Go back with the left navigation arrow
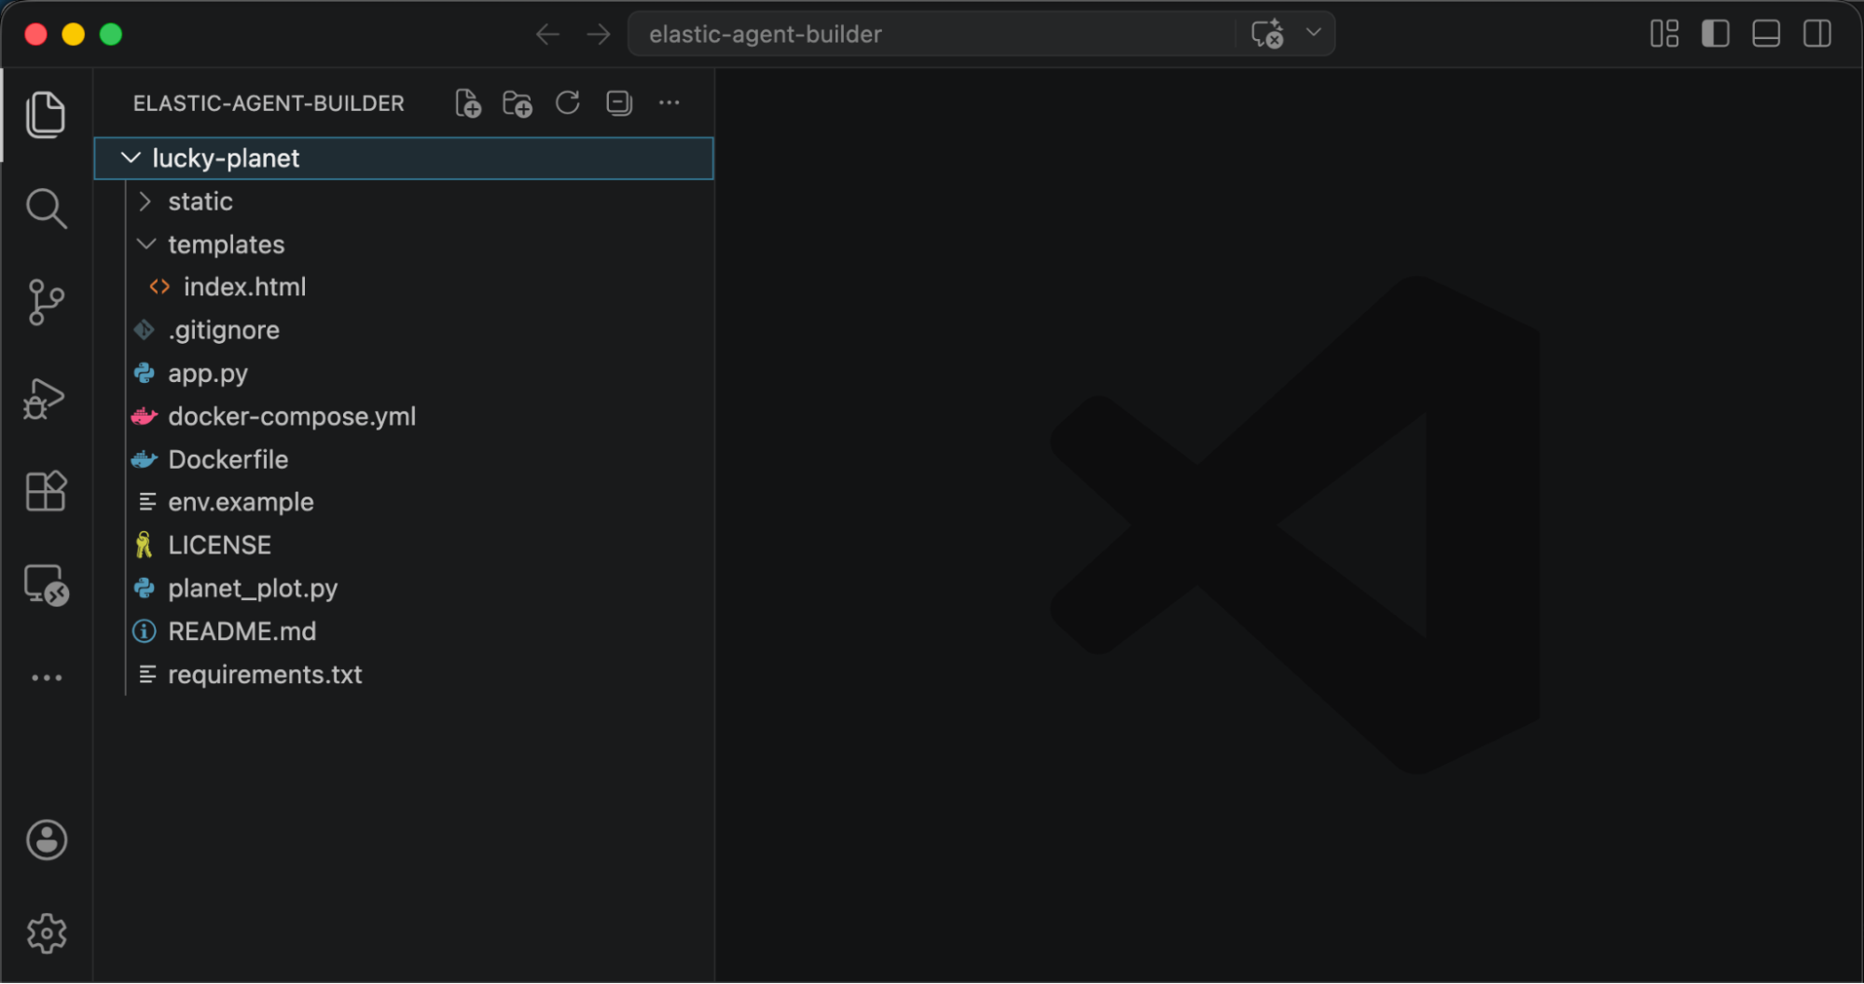The image size is (1864, 984). [547, 34]
